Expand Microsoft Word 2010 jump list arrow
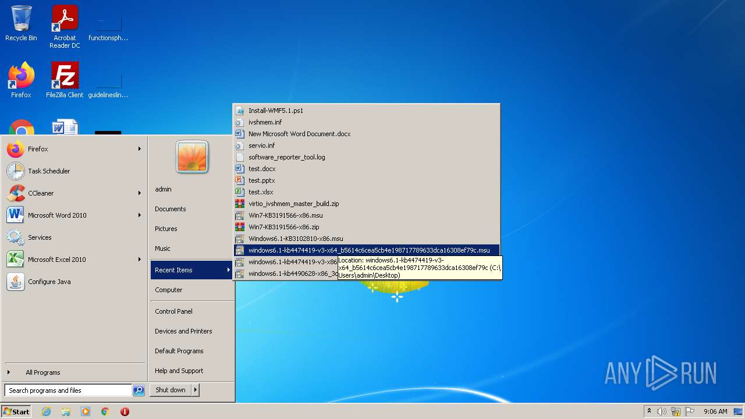The image size is (745, 419). (x=140, y=215)
